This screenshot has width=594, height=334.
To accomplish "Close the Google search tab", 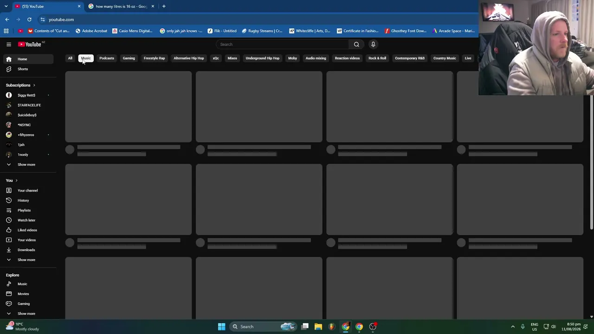I will pyautogui.click(x=153, y=6).
